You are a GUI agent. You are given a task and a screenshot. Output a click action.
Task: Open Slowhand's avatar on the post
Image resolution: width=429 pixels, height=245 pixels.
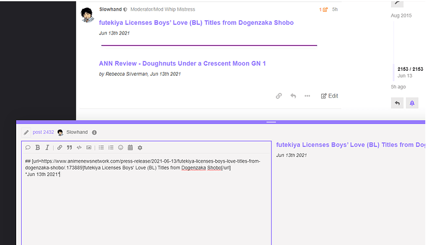point(87,15)
